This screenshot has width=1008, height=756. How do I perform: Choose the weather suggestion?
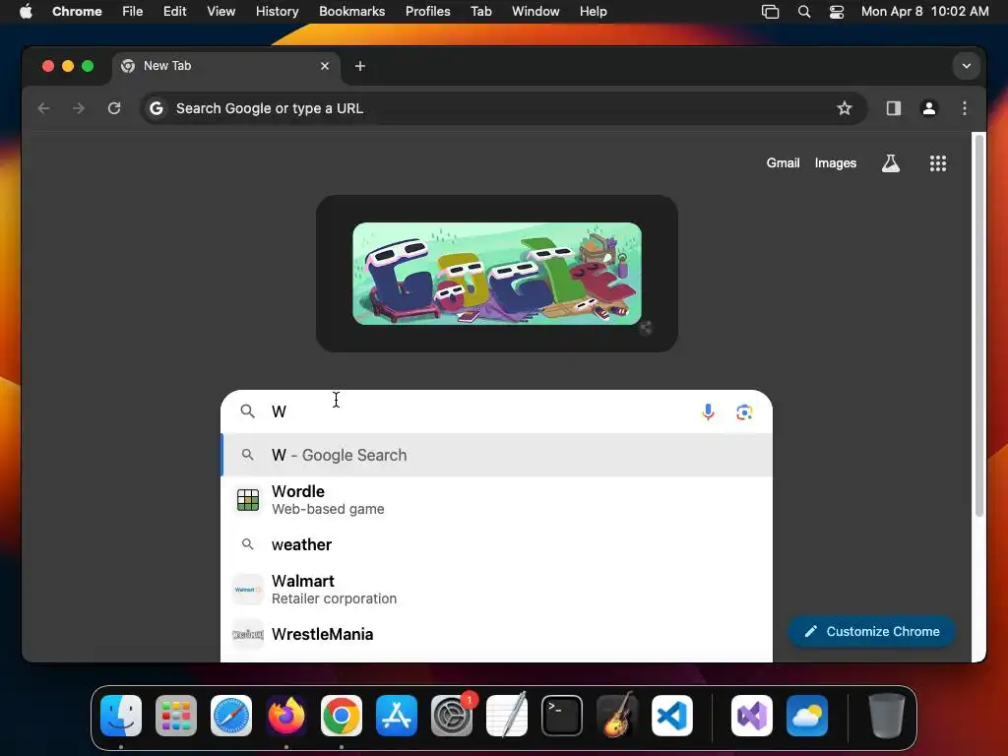pyautogui.click(x=496, y=544)
